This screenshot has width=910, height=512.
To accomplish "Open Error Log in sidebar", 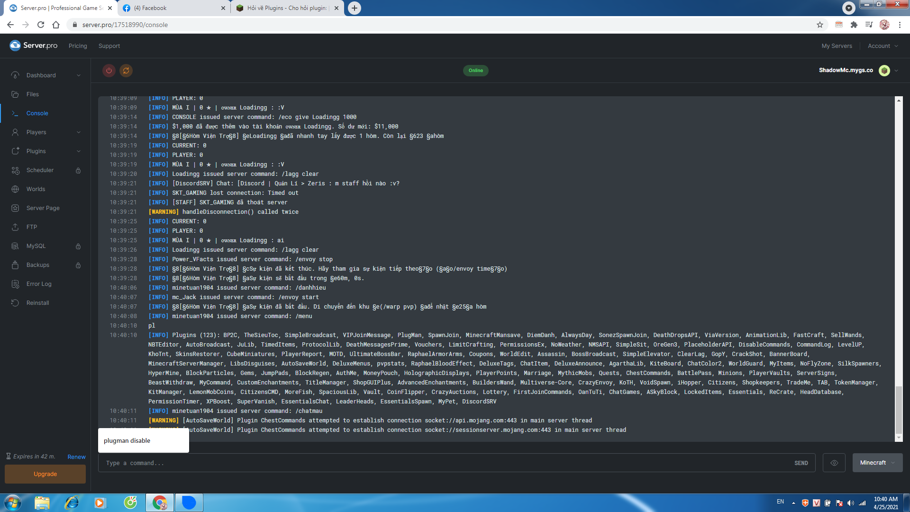I will (x=39, y=284).
